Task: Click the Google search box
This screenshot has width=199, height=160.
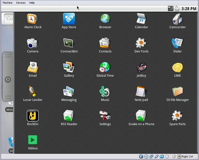Action: pyautogui.click(x=9, y=19)
